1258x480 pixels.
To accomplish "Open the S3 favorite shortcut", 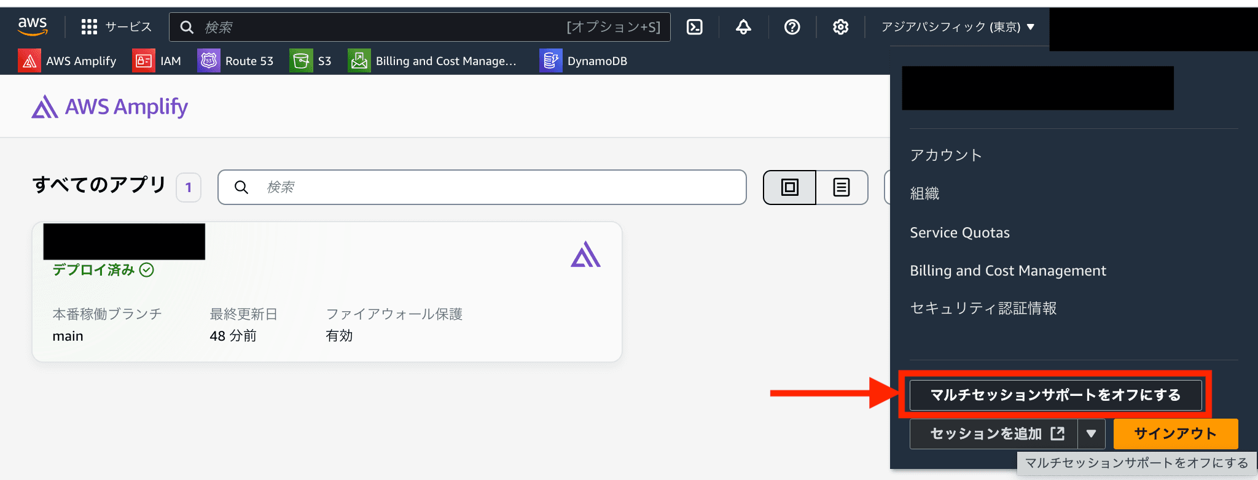I will pos(311,61).
